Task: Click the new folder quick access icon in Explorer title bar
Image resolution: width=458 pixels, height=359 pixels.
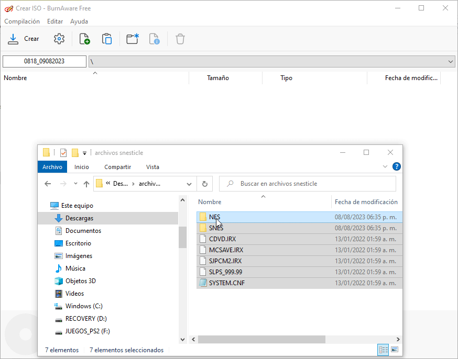Action: pos(75,152)
